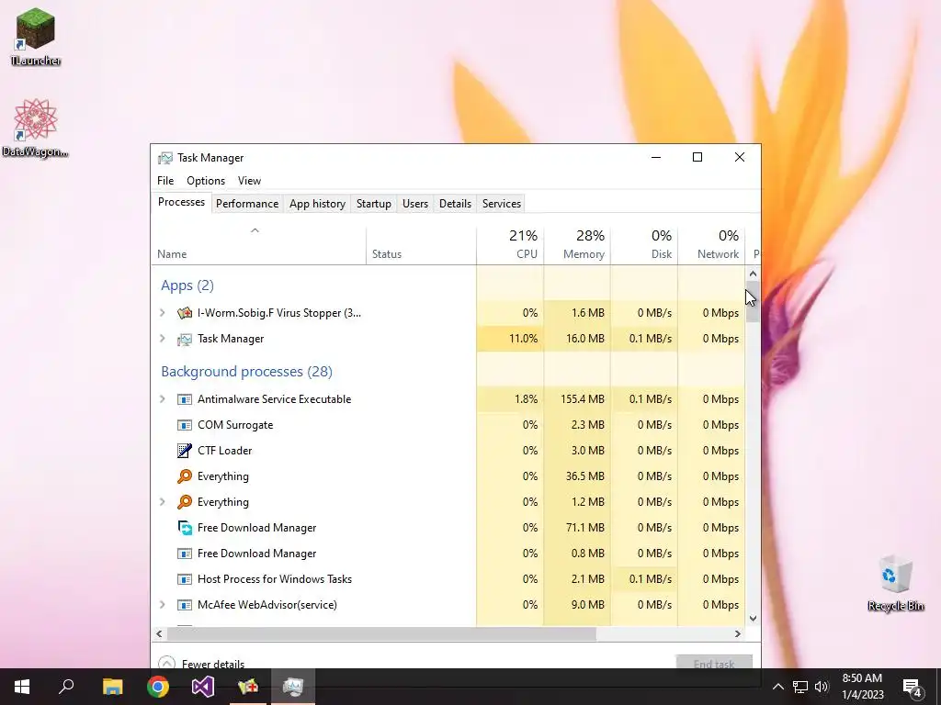Click the taskbar clock showing 8:50 AM

tap(862, 687)
